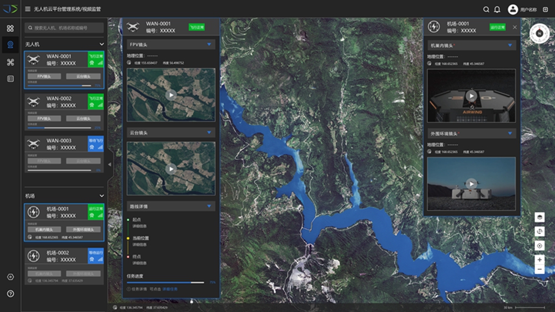Click the 机巢内镜头 button under 机场-0001
This screenshot has height=312, width=555.
click(x=44, y=229)
